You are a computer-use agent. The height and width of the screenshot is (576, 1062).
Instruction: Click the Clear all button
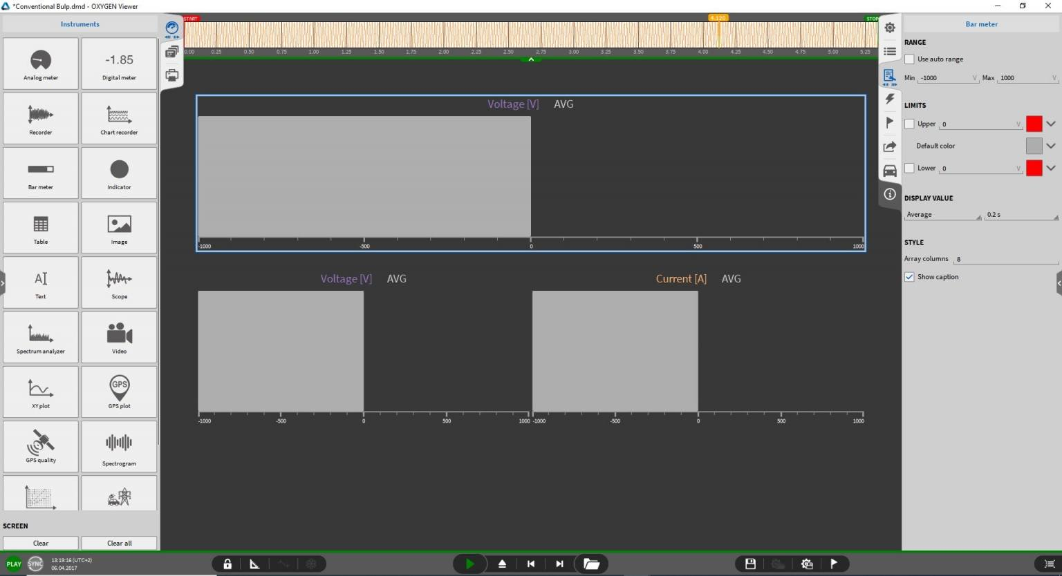(119, 544)
